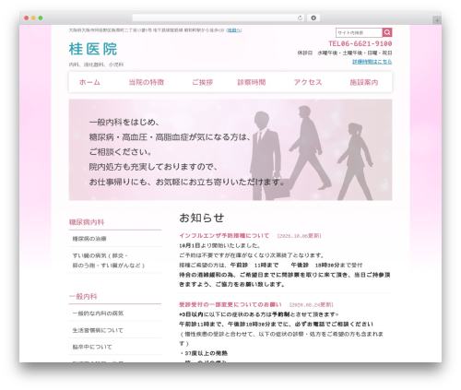Reload page using browser refresh icon
The image size is (461, 390).
(300, 18)
